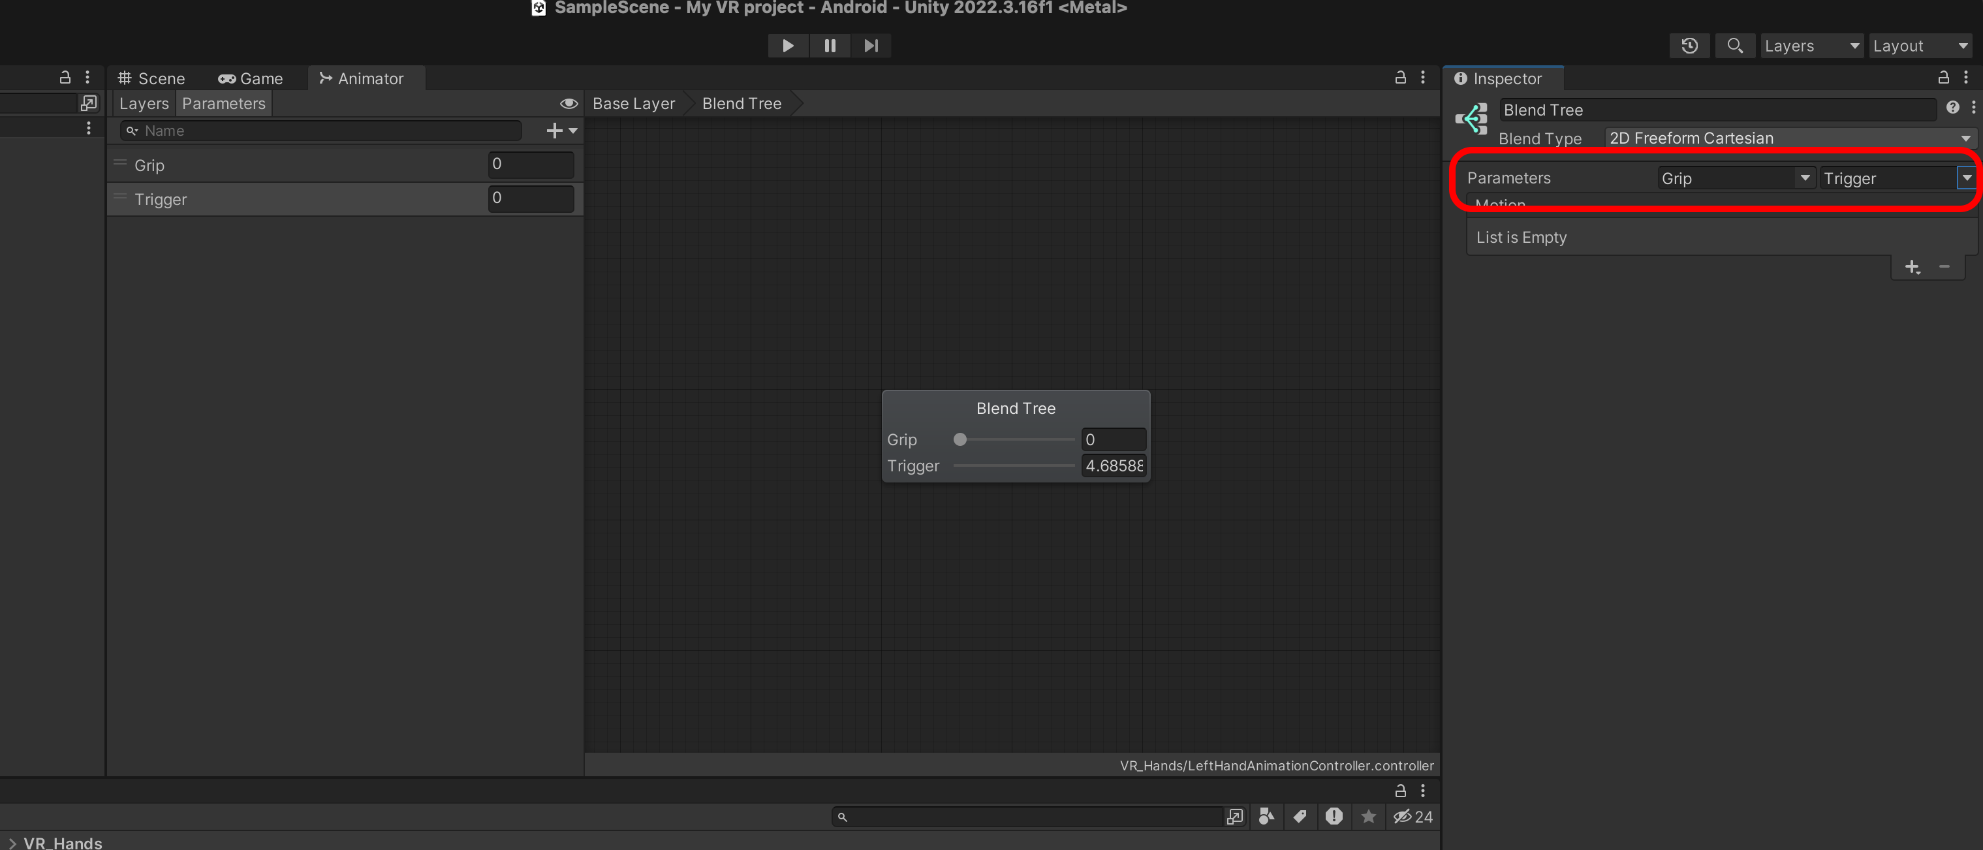1983x850 pixels.
Task: Open Blend Tree help reference icon
Action: [1952, 108]
